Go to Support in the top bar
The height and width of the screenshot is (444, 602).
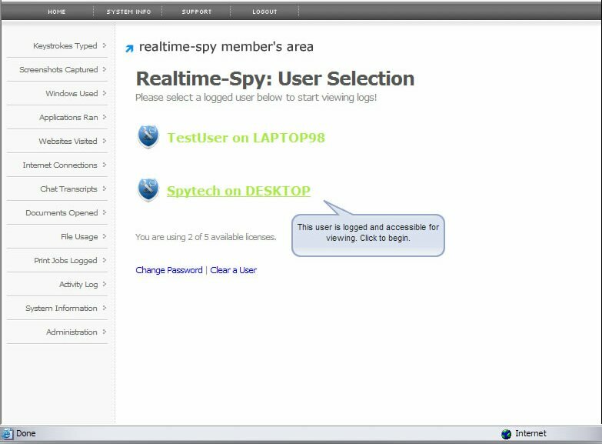pos(197,12)
